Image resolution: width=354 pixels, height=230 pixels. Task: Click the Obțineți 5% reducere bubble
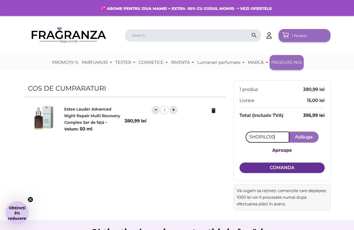point(17,213)
